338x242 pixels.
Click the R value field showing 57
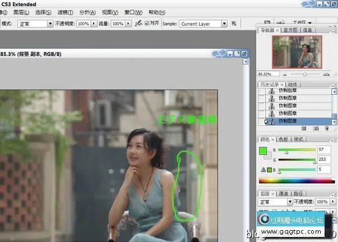pos(324,150)
